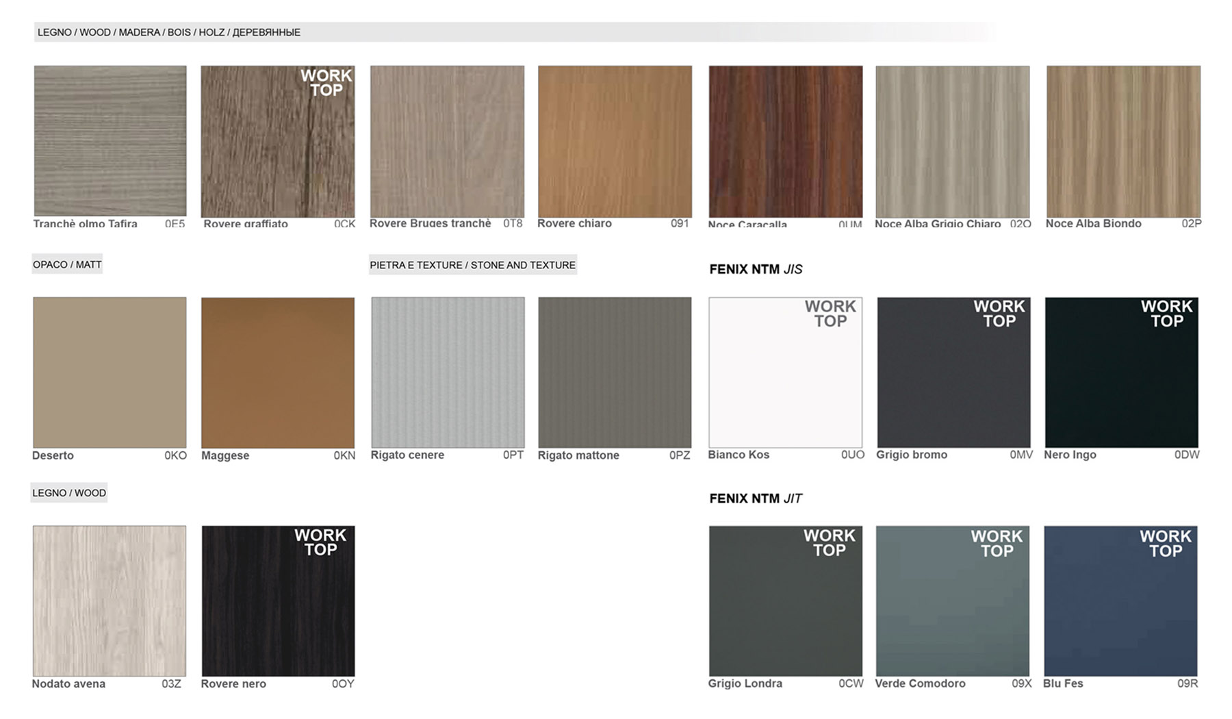Select the Tranchè olmo Tafira wood swatch

(110, 141)
